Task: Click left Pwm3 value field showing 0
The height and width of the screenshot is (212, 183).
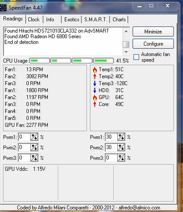Action: [24, 158]
